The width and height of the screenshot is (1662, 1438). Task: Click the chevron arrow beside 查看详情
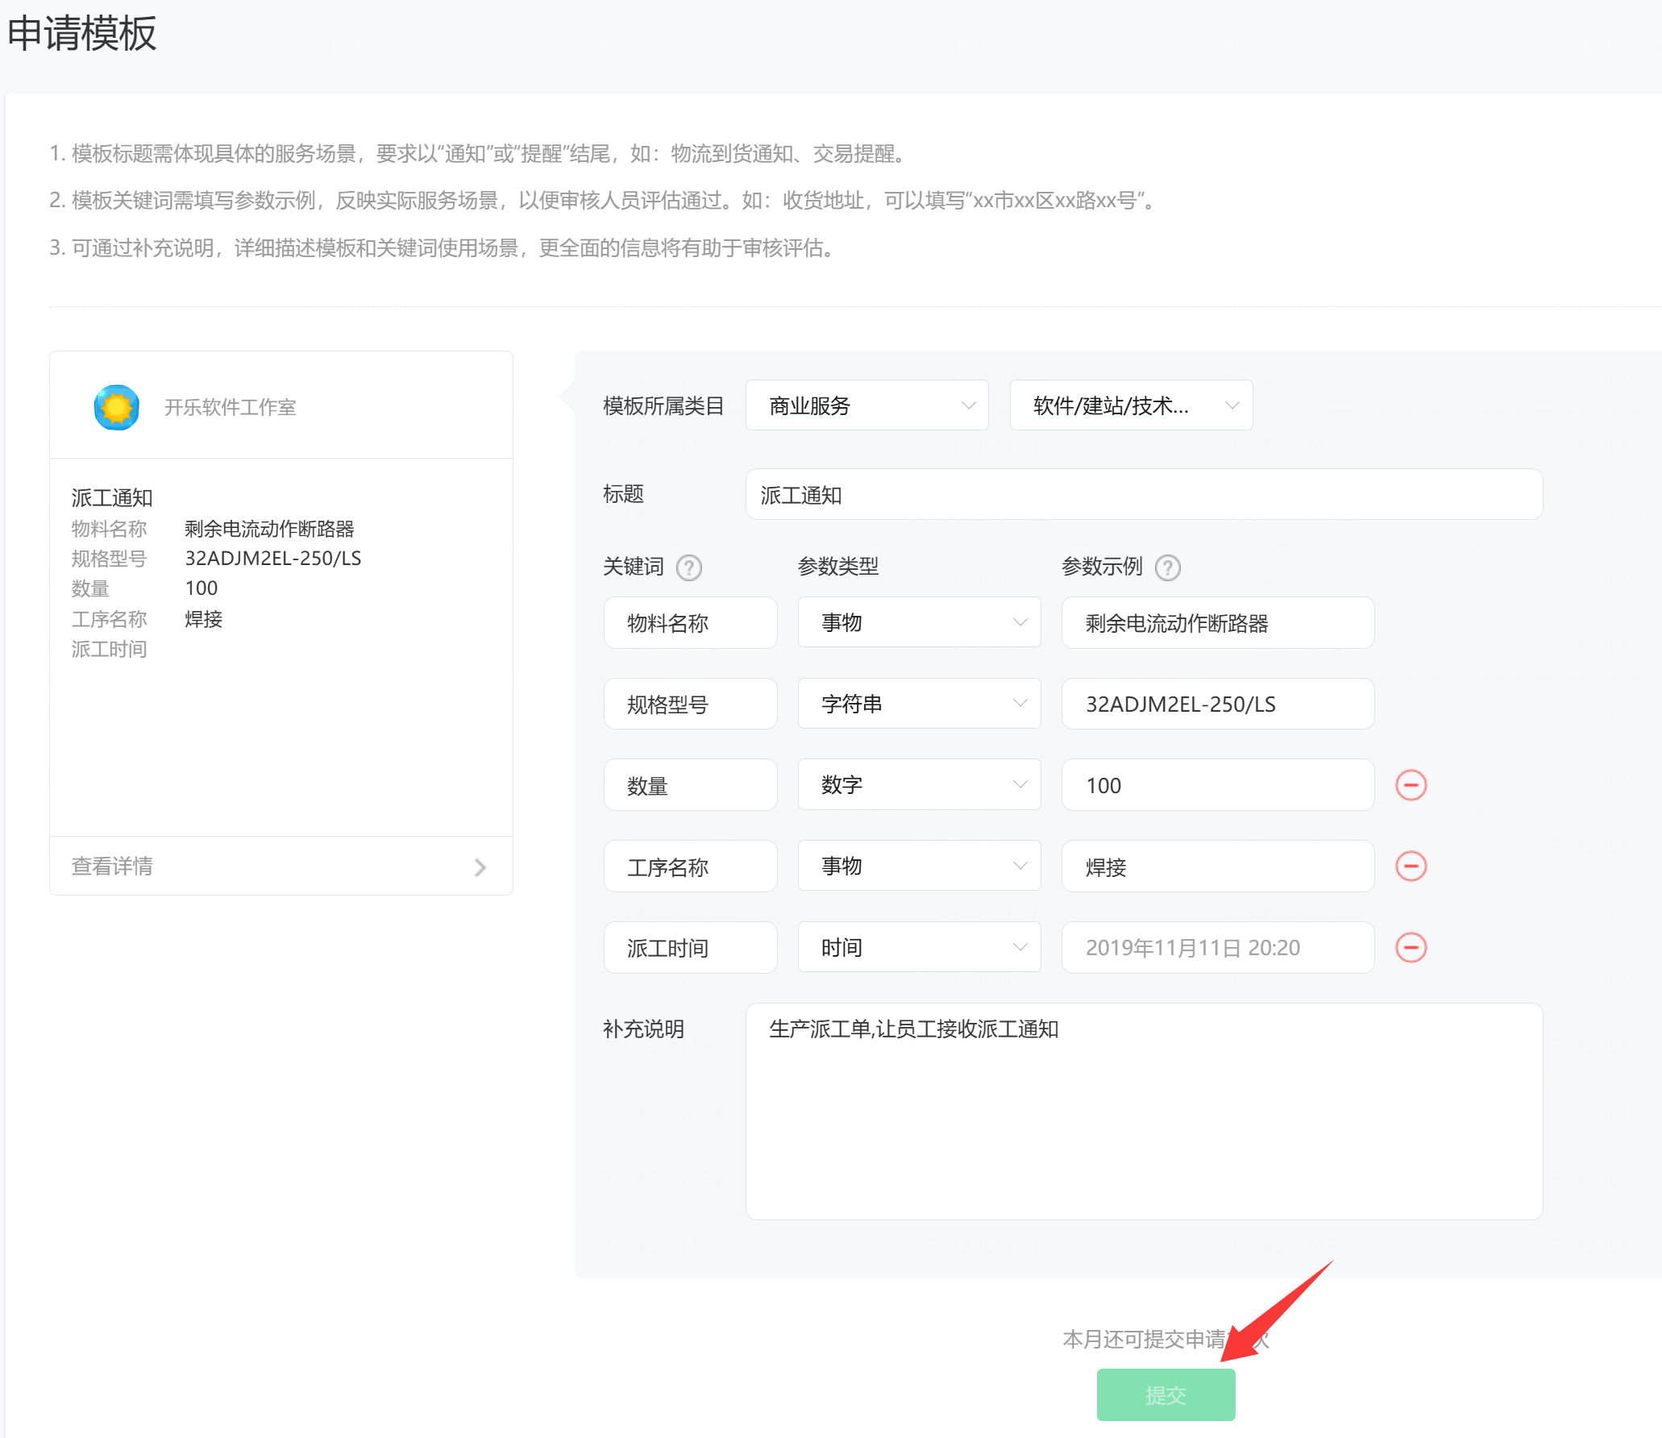point(480,867)
